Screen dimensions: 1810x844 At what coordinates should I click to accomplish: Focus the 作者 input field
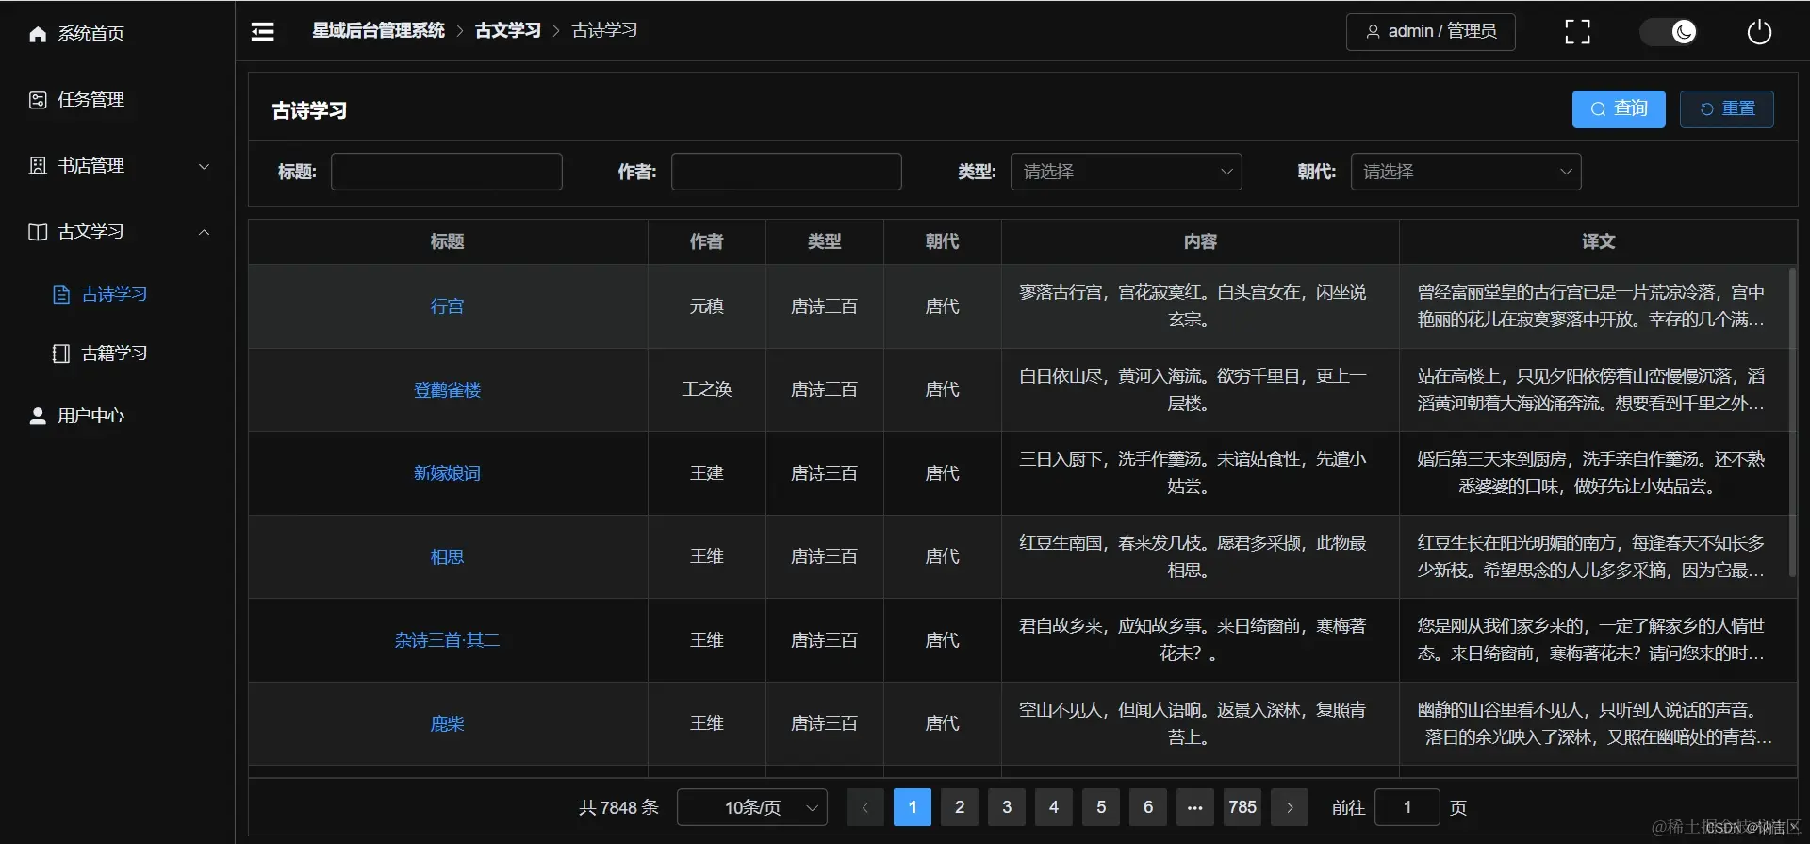(x=786, y=172)
